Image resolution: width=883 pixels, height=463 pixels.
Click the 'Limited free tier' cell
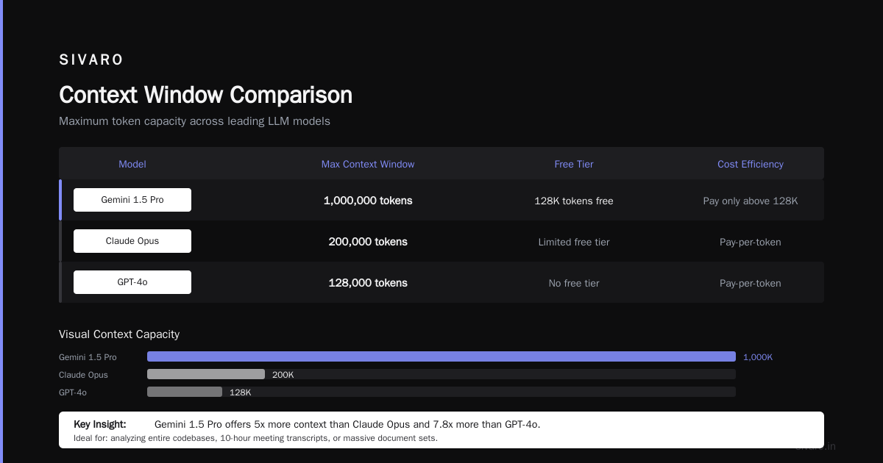(x=574, y=242)
